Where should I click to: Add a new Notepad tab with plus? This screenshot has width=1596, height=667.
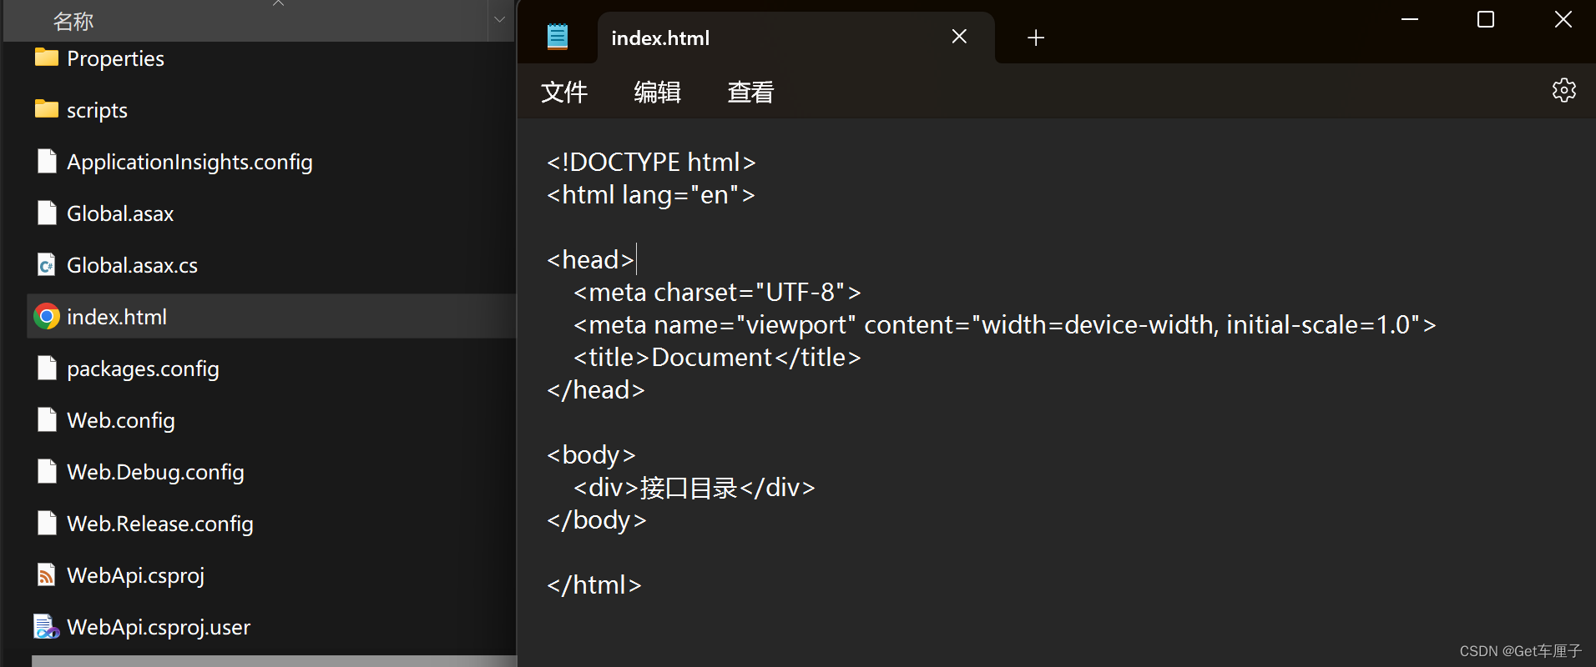click(1036, 38)
